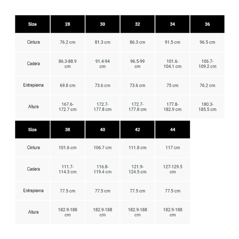Click the size 36 column header
Screen dimensions: 239x239
[207, 24]
